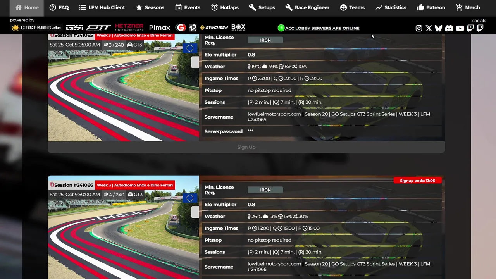This screenshot has height=279, width=496.
Task: Open LFM Bluesky profile
Action: click(439, 28)
